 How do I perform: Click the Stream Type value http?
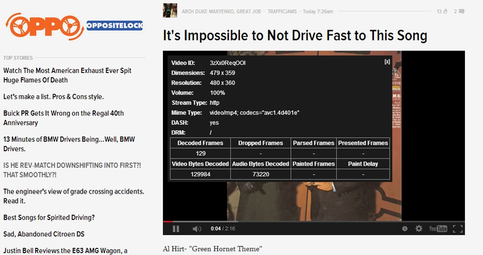tap(214, 102)
